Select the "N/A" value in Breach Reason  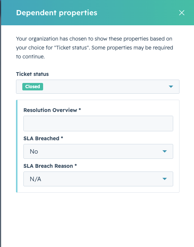35,179
